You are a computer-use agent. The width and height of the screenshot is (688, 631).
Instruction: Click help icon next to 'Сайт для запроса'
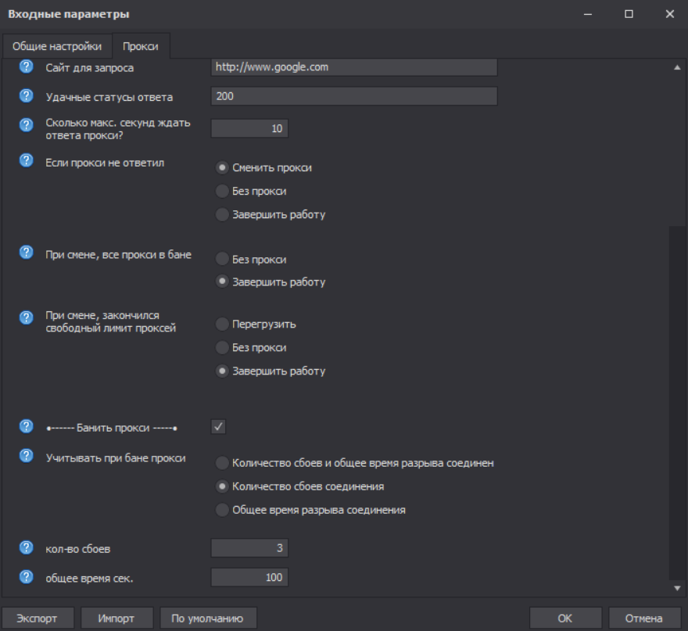click(x=26, y=67)
